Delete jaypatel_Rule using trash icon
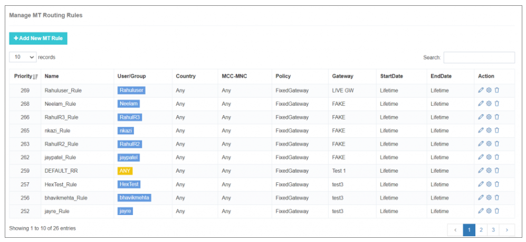This screenshot has height=242, width=526. coord(497,157)
